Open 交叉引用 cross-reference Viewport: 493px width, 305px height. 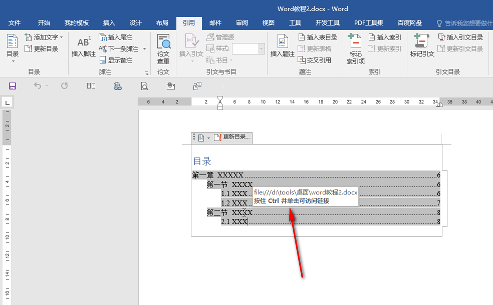pos(315,60)
